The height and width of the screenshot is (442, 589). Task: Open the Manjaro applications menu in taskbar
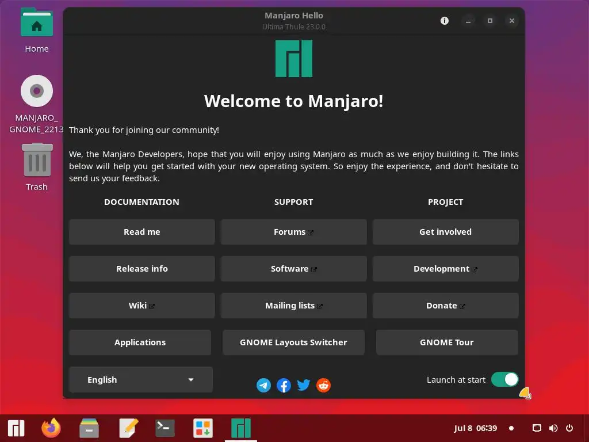16,428
